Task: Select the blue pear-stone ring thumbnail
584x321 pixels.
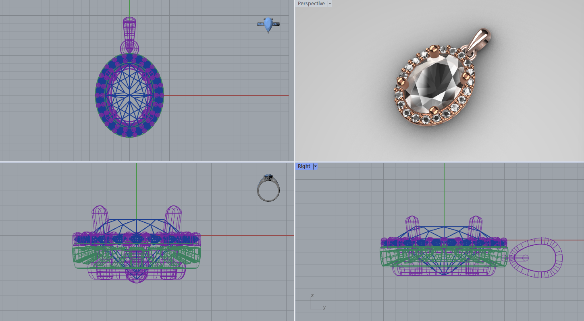Action: 268,25
